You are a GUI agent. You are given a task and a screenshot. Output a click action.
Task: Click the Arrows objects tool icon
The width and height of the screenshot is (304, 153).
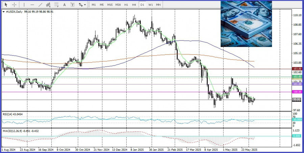coord(81,5)
